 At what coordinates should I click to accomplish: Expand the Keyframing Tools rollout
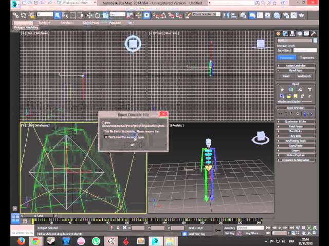pyautogui.click(x=296, y=140)
